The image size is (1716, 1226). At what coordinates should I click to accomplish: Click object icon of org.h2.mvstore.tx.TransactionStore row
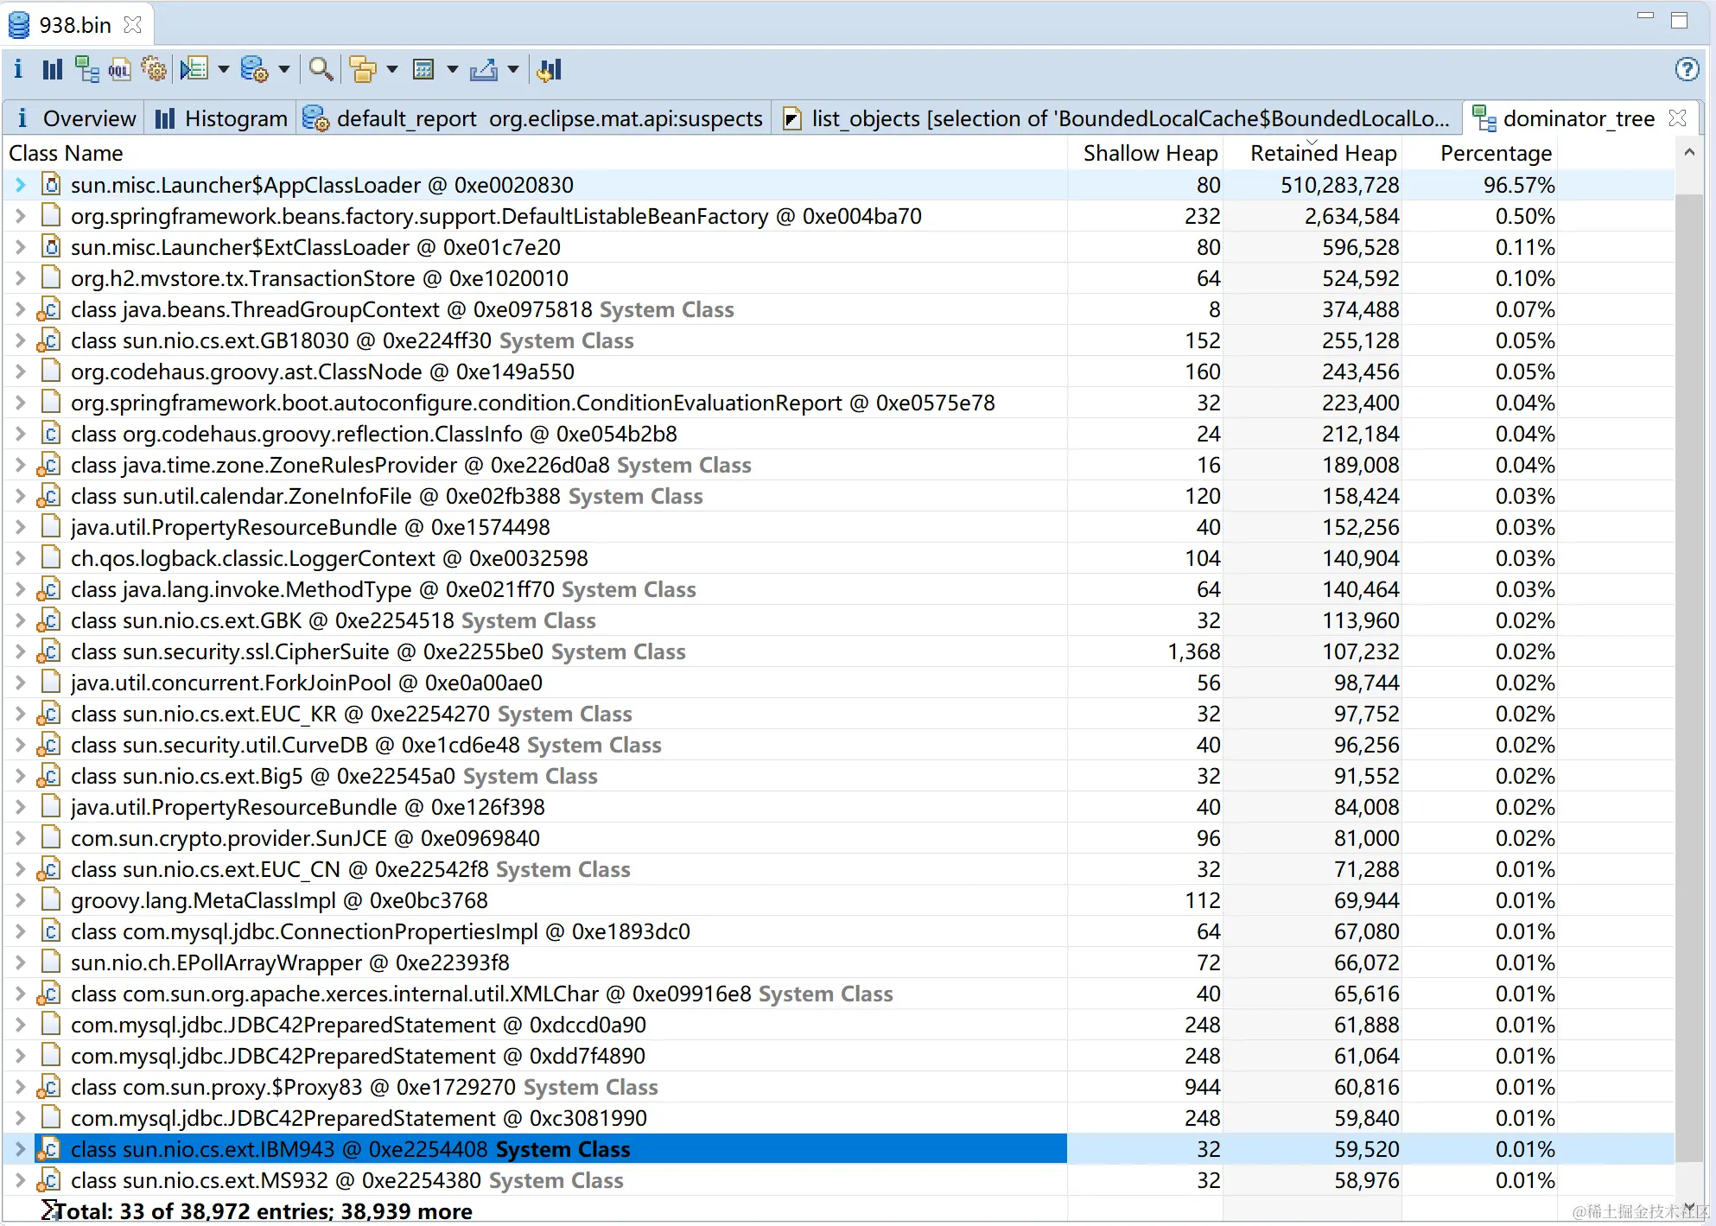point(52,278)
